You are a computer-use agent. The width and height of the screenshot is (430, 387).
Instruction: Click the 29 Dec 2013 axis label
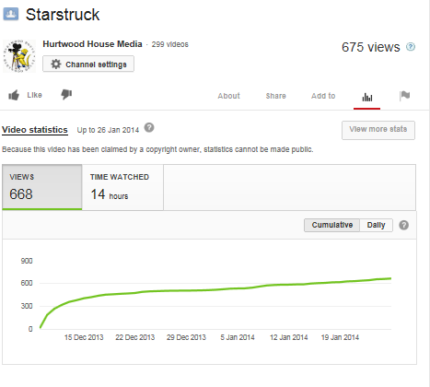186,337
